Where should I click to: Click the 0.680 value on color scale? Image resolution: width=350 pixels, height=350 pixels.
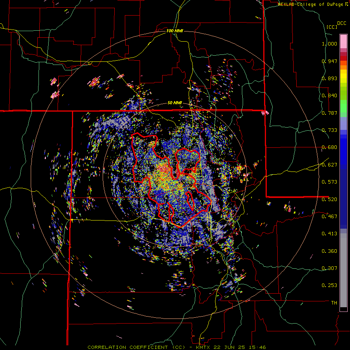pyautogui.click(x=329, y=147)
